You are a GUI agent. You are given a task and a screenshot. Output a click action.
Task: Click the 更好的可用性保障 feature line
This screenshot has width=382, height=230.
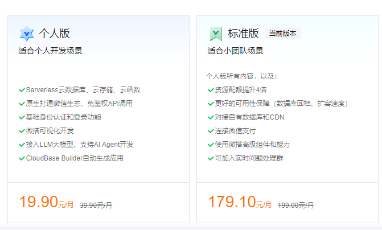tap(281, 104)
